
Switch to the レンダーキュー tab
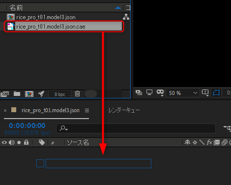tap(124, 110)
